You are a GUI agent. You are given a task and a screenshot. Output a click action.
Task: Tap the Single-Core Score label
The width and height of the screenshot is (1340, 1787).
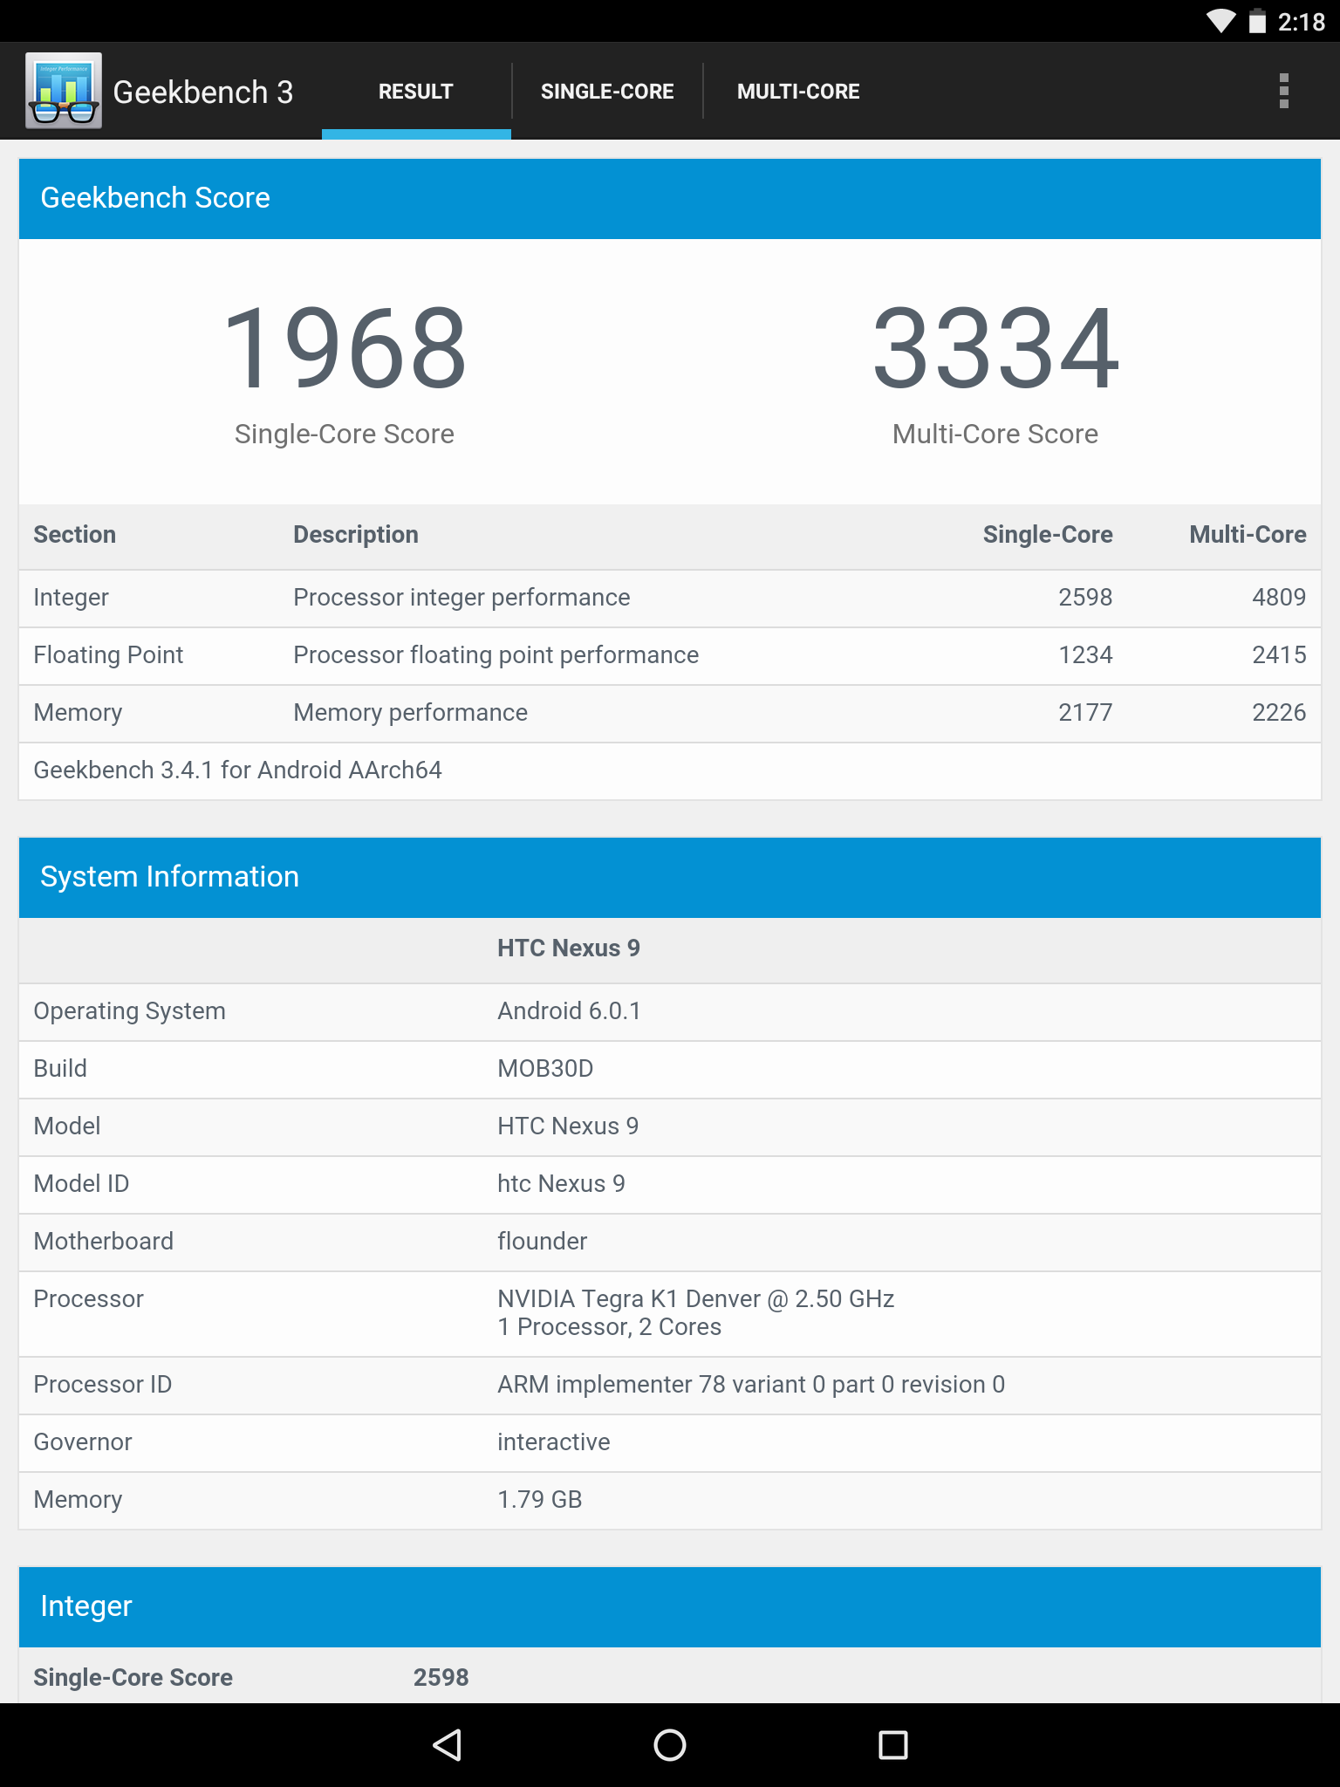(345, 434)
